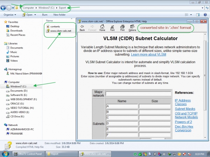
Task: Switch to Export taskbar button
Action: click(x=62, y=154)
